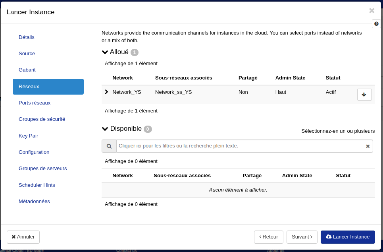This screenshot has height=252, width=383.
Task: Switch to the Source tab
Action: (x=27, y=54)
